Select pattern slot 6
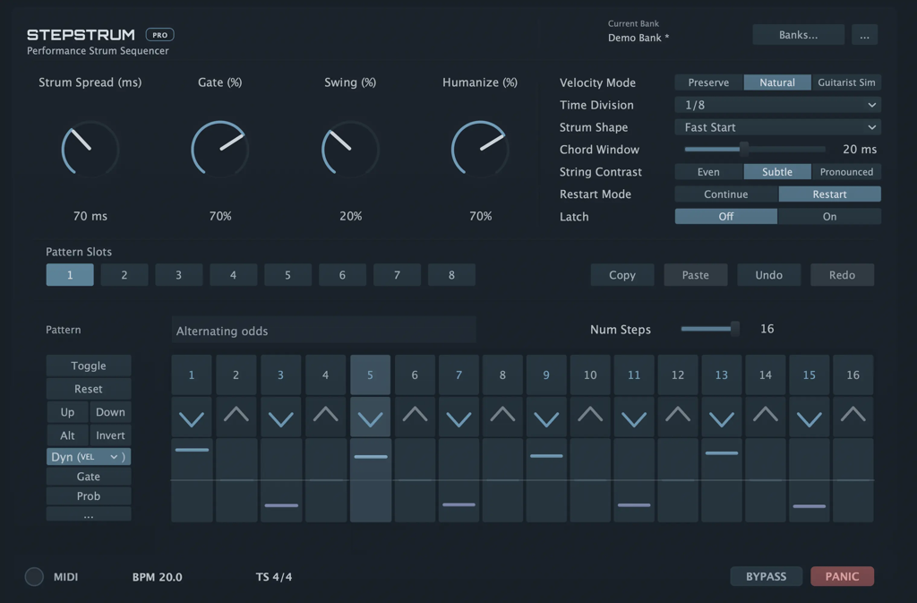This screenshot has width=917, height=603. 342,275
